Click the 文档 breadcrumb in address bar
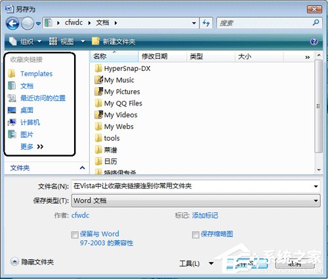 (102, 22)
